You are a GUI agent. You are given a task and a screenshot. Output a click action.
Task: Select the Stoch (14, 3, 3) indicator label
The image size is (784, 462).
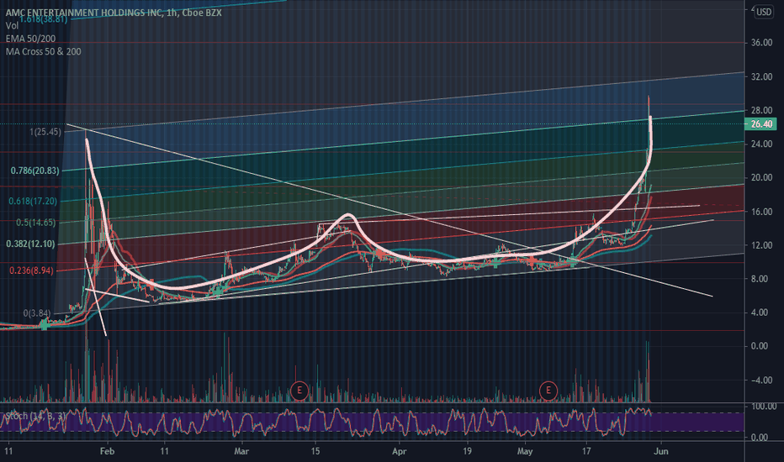(x=35, y=416)
